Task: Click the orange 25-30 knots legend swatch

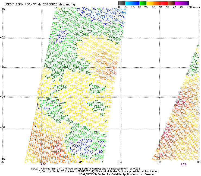Action: pyautogui.click(x=157, y=3)
